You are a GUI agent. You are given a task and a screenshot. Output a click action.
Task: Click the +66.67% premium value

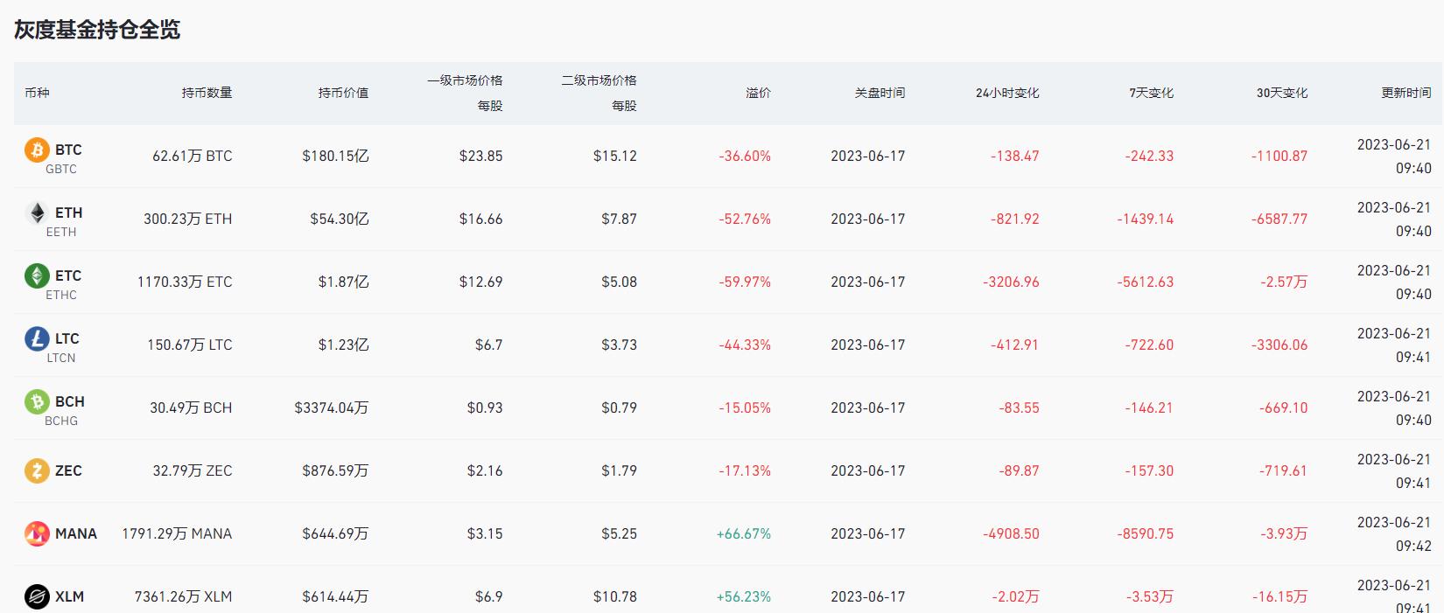tap(744, 533)
